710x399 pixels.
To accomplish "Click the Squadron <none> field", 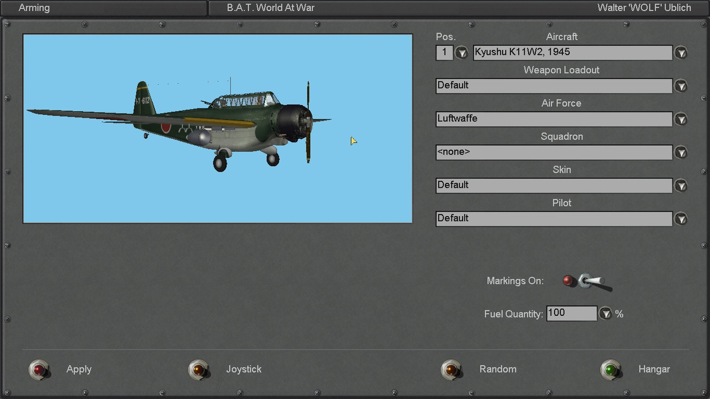I will [x=554, y=152].
